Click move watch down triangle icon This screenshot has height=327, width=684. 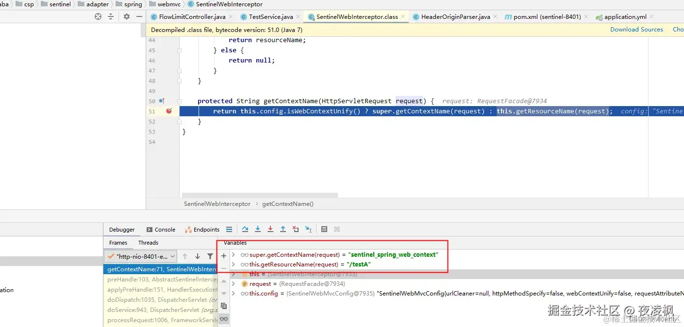(x=224, y=293)
